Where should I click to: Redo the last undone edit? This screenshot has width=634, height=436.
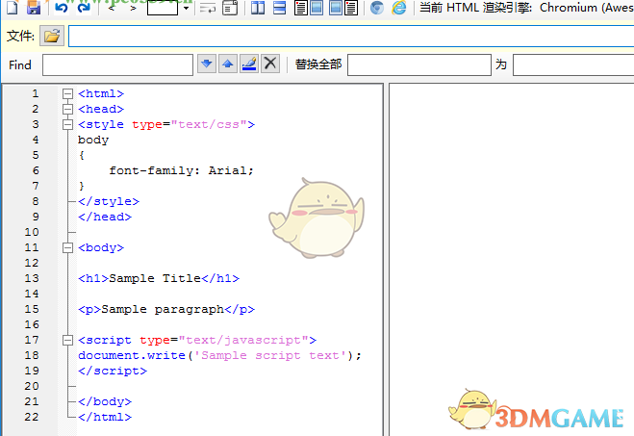84,7
